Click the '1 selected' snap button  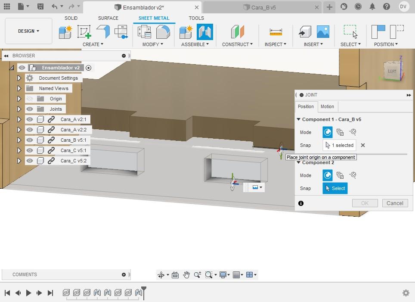(x=340, y=145)
